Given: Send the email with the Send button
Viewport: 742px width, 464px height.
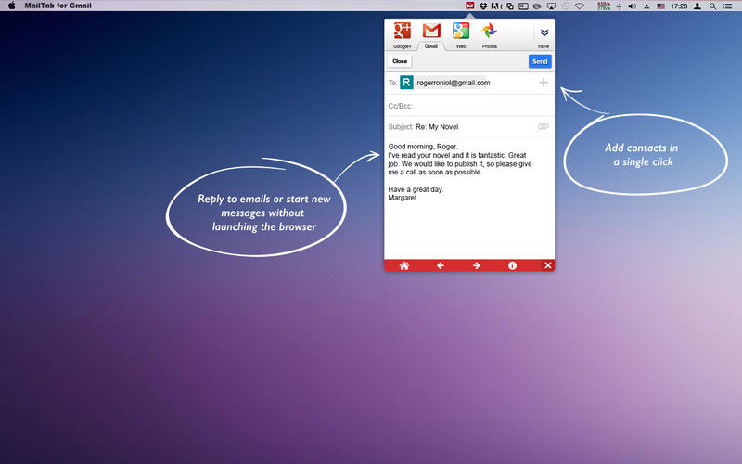Looking at the screenshot, I should tap(540, 61).
